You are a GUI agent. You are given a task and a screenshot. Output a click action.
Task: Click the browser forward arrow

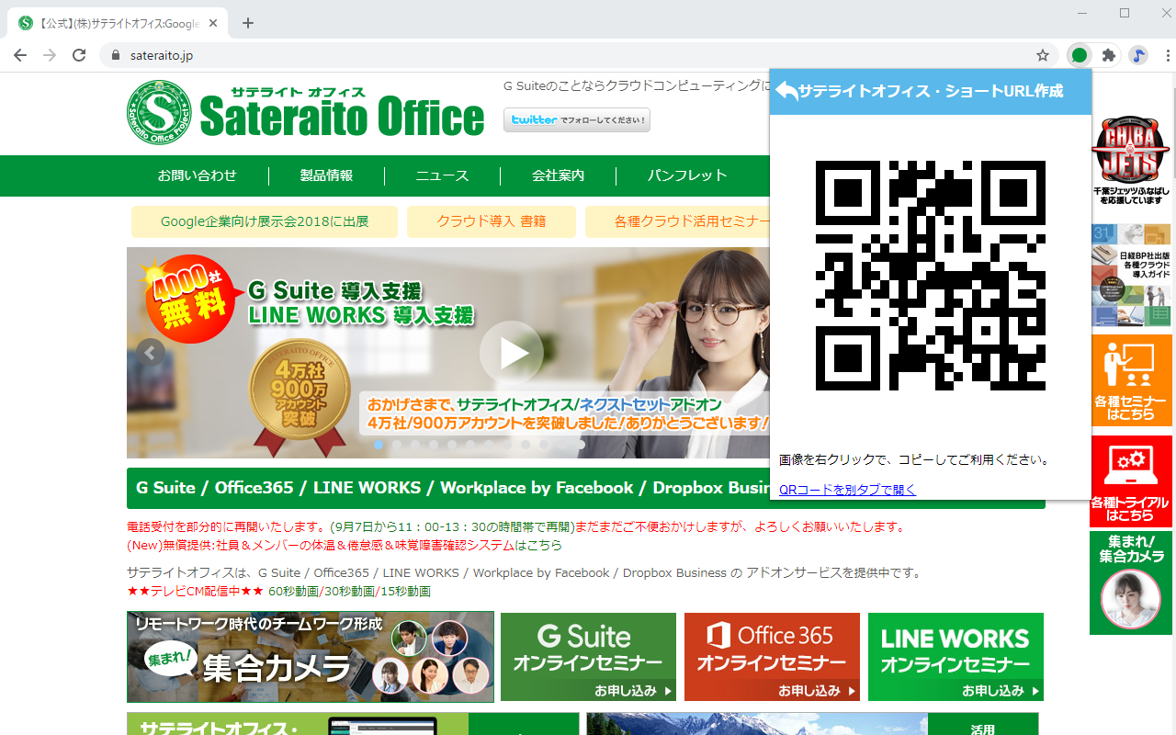tap(50, 55)
